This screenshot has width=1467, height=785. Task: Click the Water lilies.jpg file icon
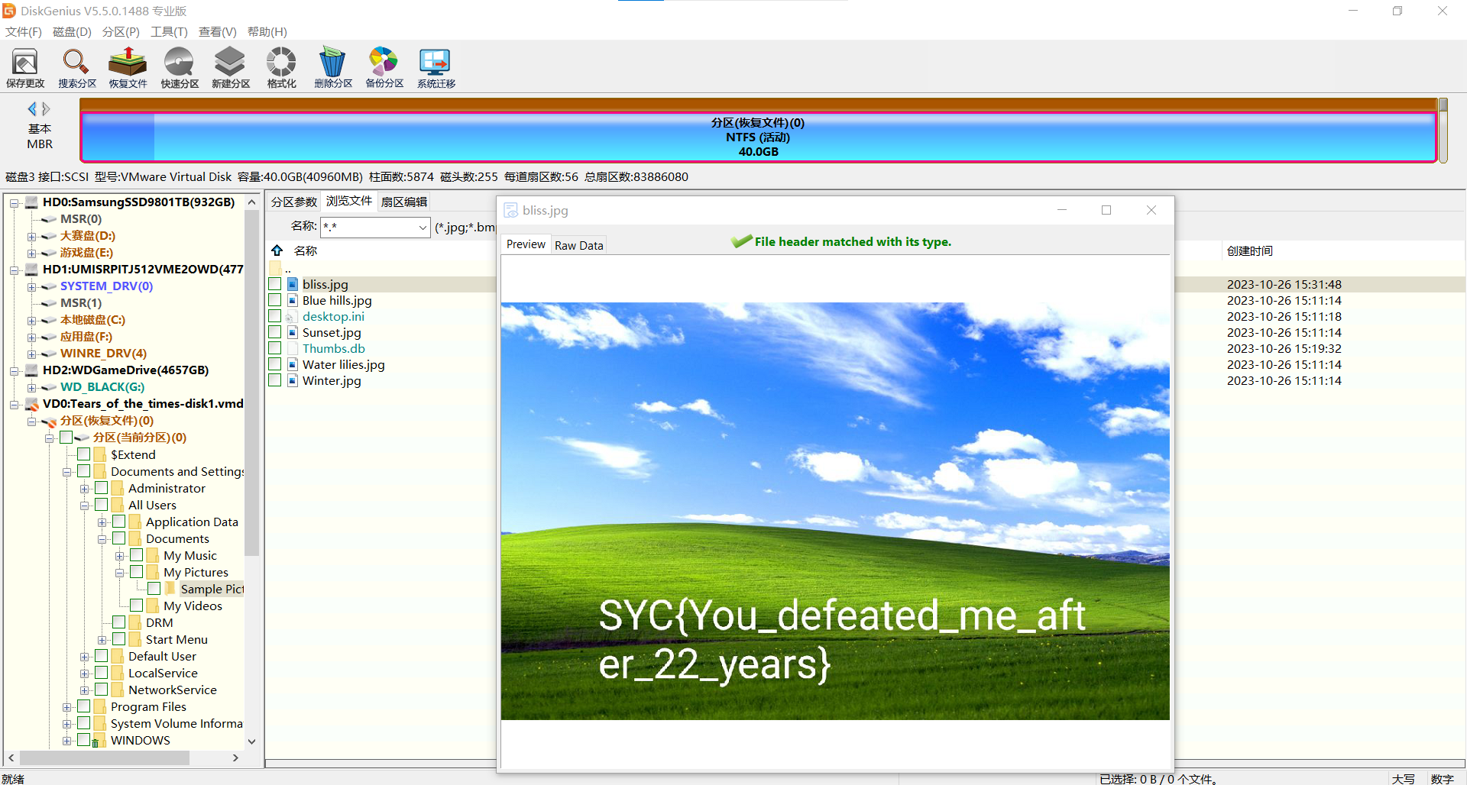pyautogui.click(x=293, y=364)
